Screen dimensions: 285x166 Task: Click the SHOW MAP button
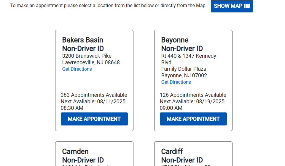click(x=232, y=6)
